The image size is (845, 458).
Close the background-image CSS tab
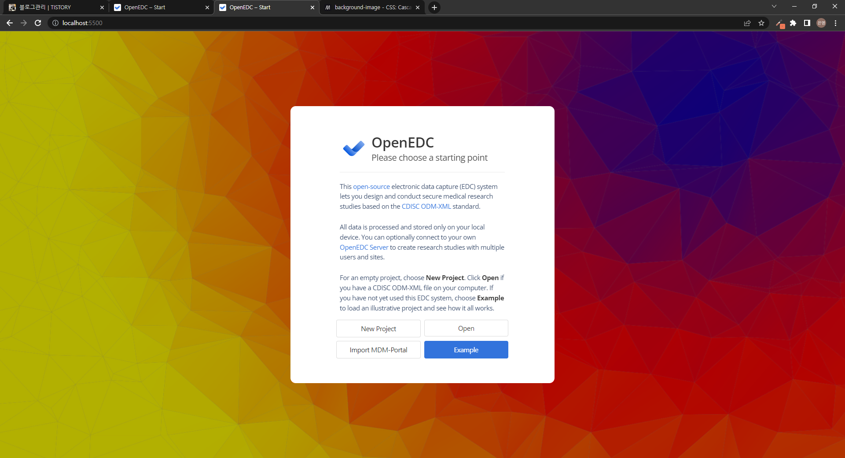click(418, 7)
